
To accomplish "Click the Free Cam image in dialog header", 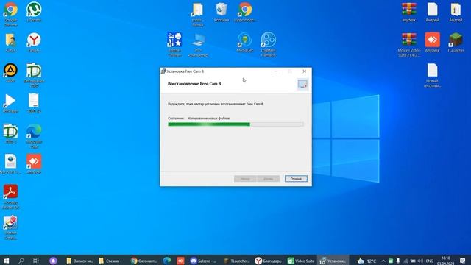I will click(x=302, y=84).
